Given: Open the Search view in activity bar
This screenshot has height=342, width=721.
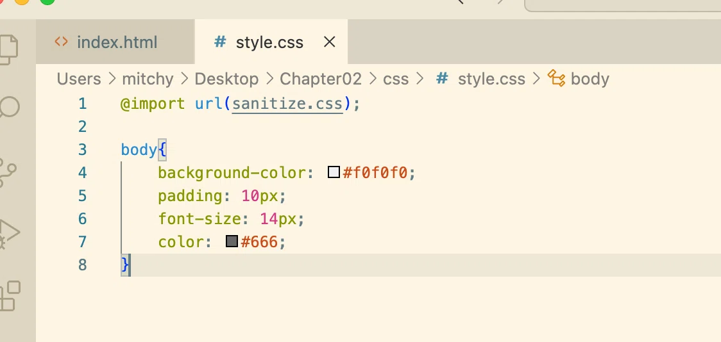Looking at the screenshot, I should pyautogui.click(x=8, y=108).
